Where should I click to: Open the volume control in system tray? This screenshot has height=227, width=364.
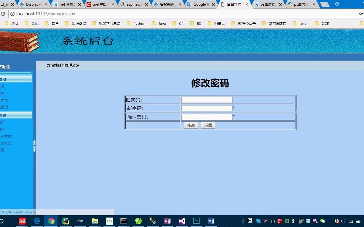pyautogui.click(x=343, y=221)
